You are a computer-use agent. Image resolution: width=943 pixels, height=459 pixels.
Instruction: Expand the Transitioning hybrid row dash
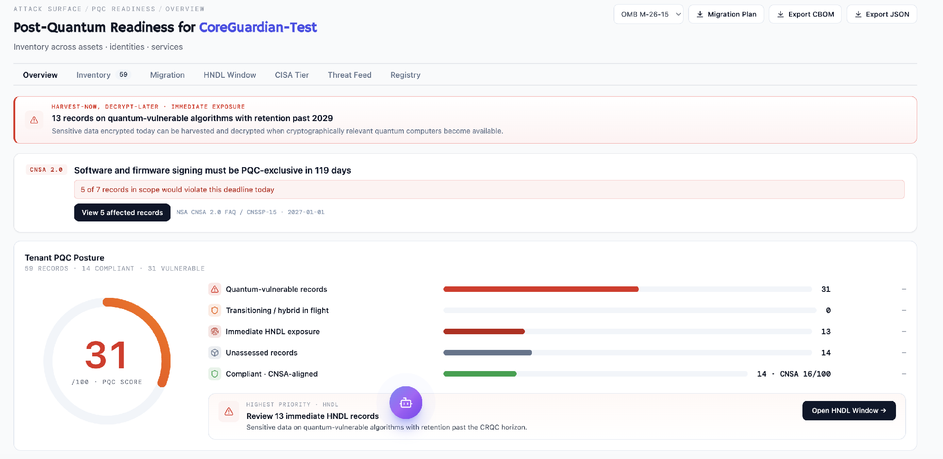904,310
